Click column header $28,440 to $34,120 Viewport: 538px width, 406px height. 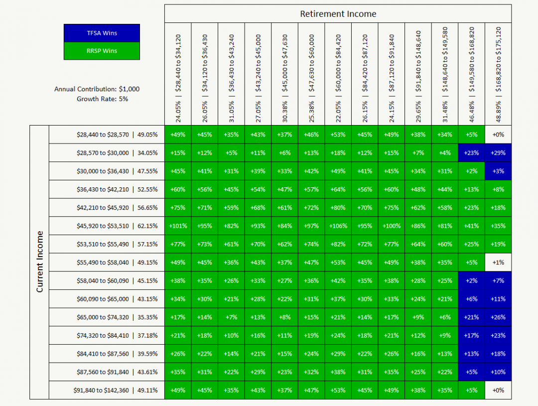pos(178,75)
